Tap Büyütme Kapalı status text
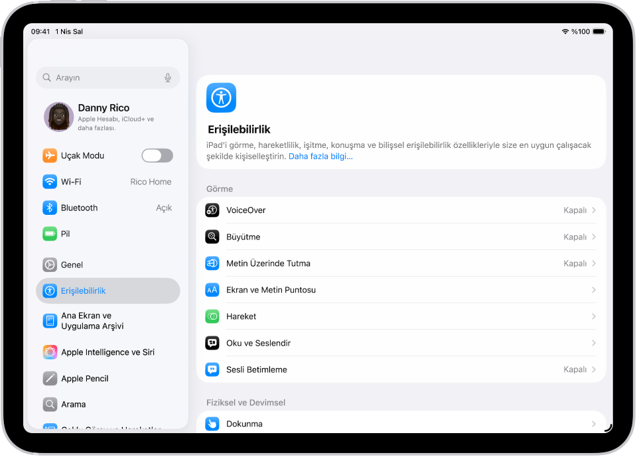The image size is (637, 459). click(575, 237)
